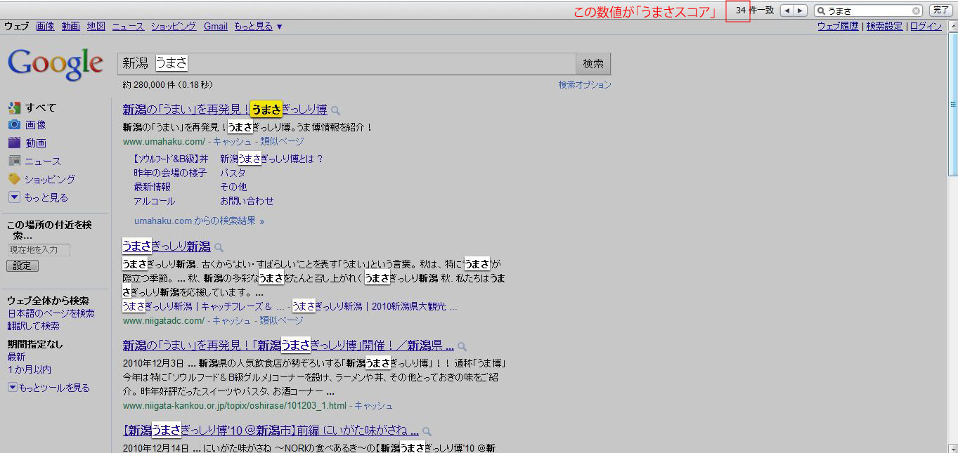Switch to 画像 in top navigation
Image resolution: width=958 pixels, height=453 pixels.
[45, 26]
